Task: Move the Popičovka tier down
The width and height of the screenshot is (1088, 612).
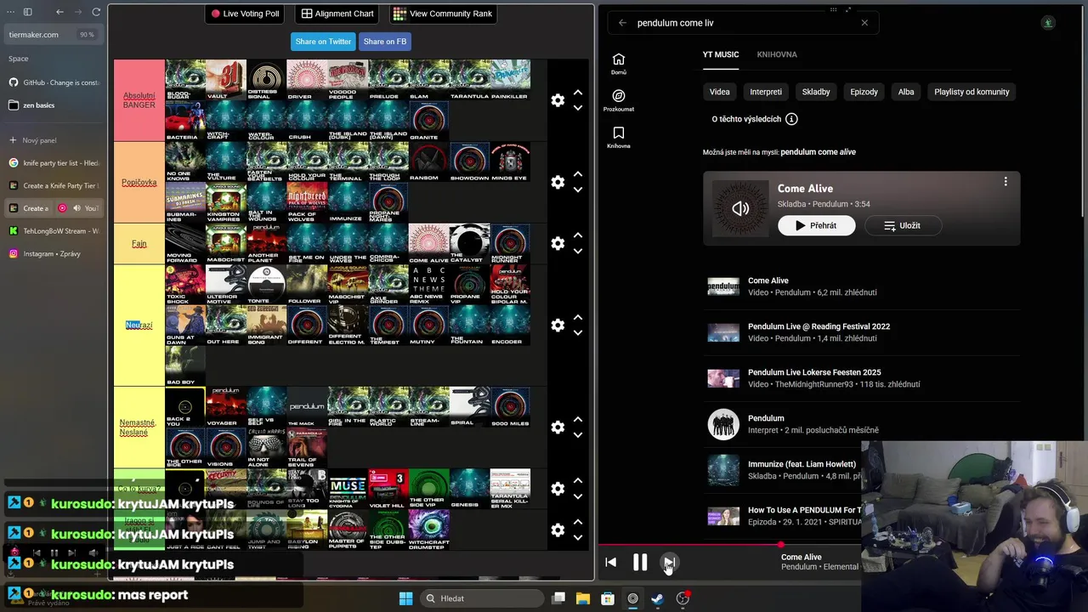Action: tap(578, 190)
